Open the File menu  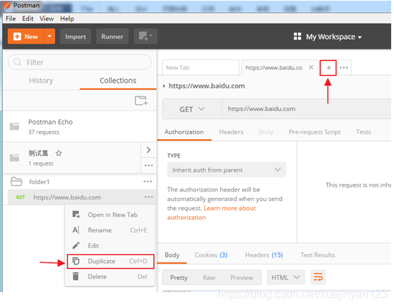pyautogui.click(x=11, y=18)
